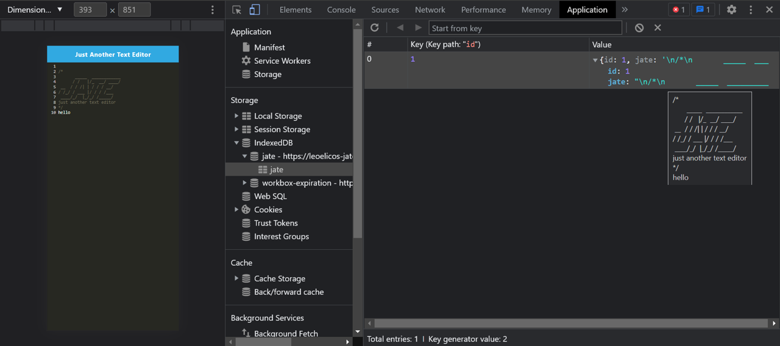This screenshot has width=780, height=346.
Task: Switch to the Network tab
Action: tap(430, 10)
